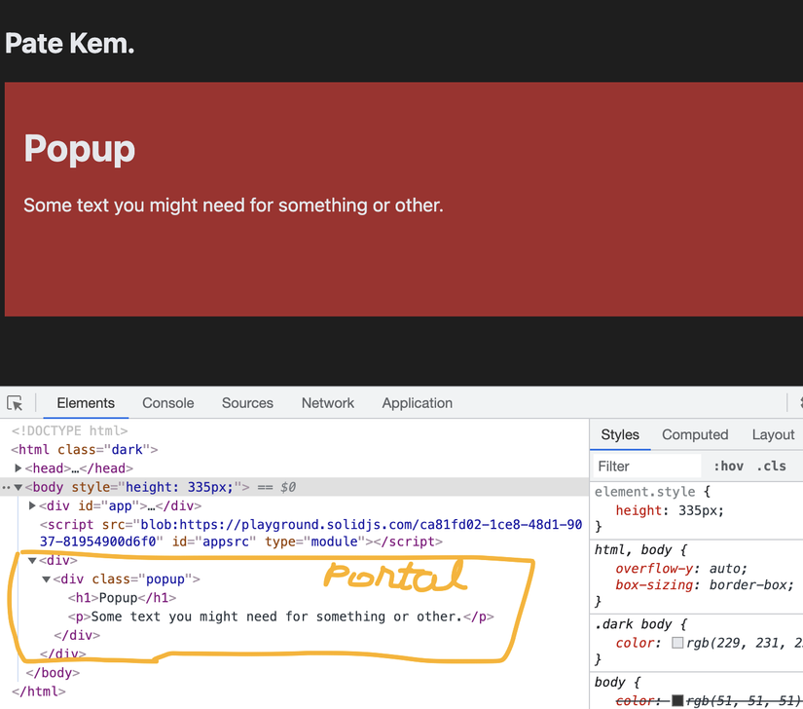Click the dark swatch beside rgb(51, 51, 51)

(x=677, y=701)
